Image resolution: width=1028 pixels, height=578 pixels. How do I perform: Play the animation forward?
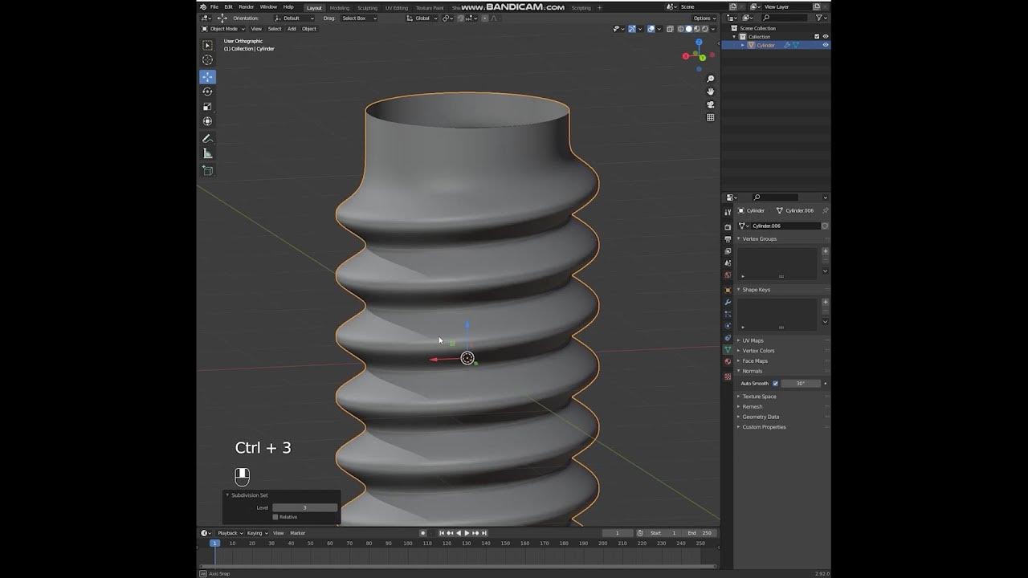click(467, 533)
